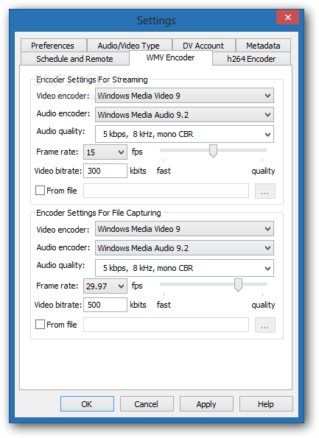This screenshot has width=319, height=438.
Task: Open the Schedule and Remote tab
Action: (x=74, y=59)
